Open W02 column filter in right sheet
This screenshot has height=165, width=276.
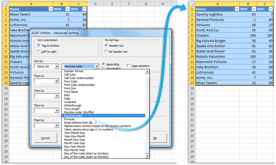coord(271,9)
